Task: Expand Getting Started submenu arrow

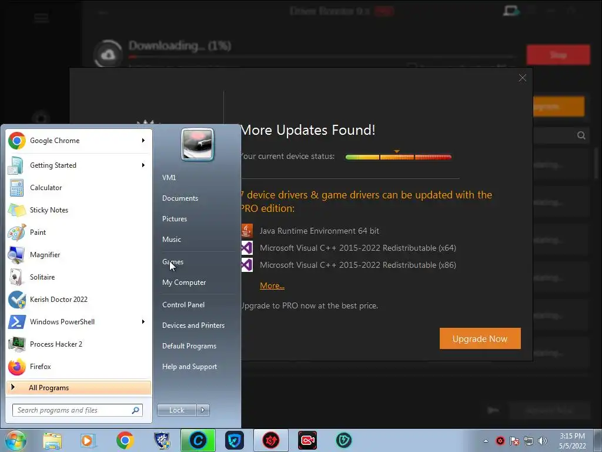Action: coord(143,165)
